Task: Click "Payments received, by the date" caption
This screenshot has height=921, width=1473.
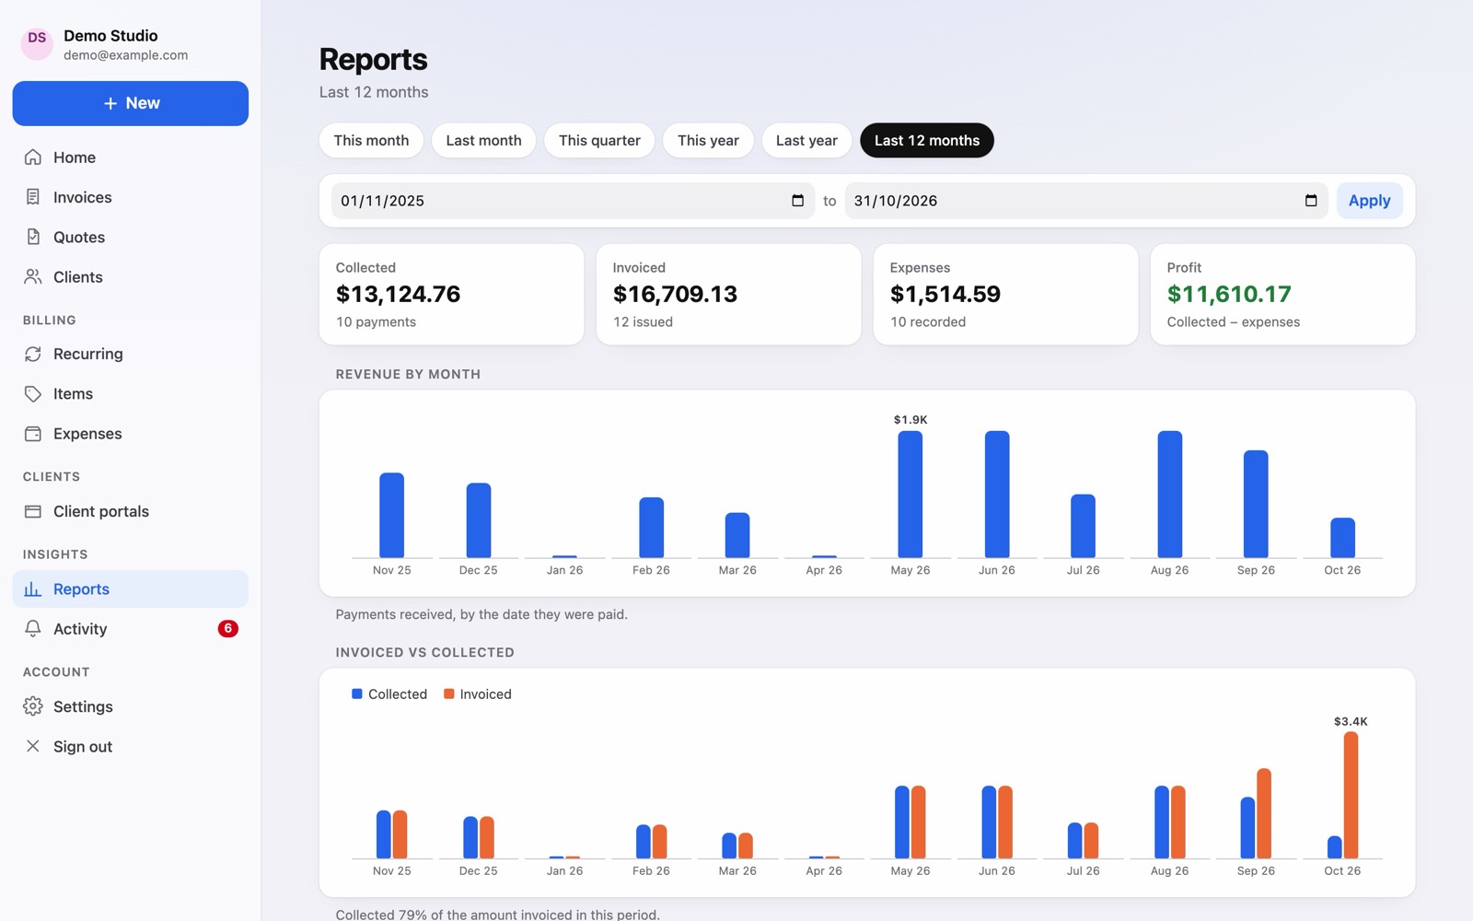Action: click(x=481, y=614)
